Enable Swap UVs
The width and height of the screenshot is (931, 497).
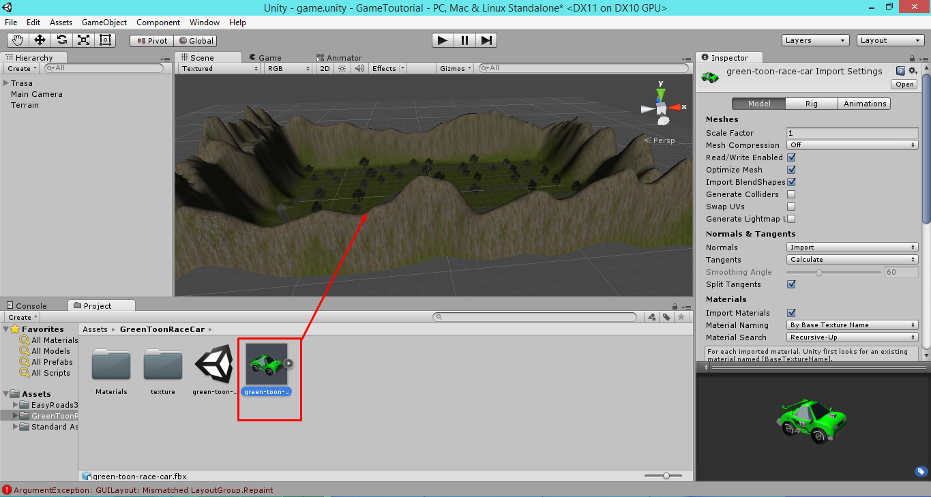point(791,207)
